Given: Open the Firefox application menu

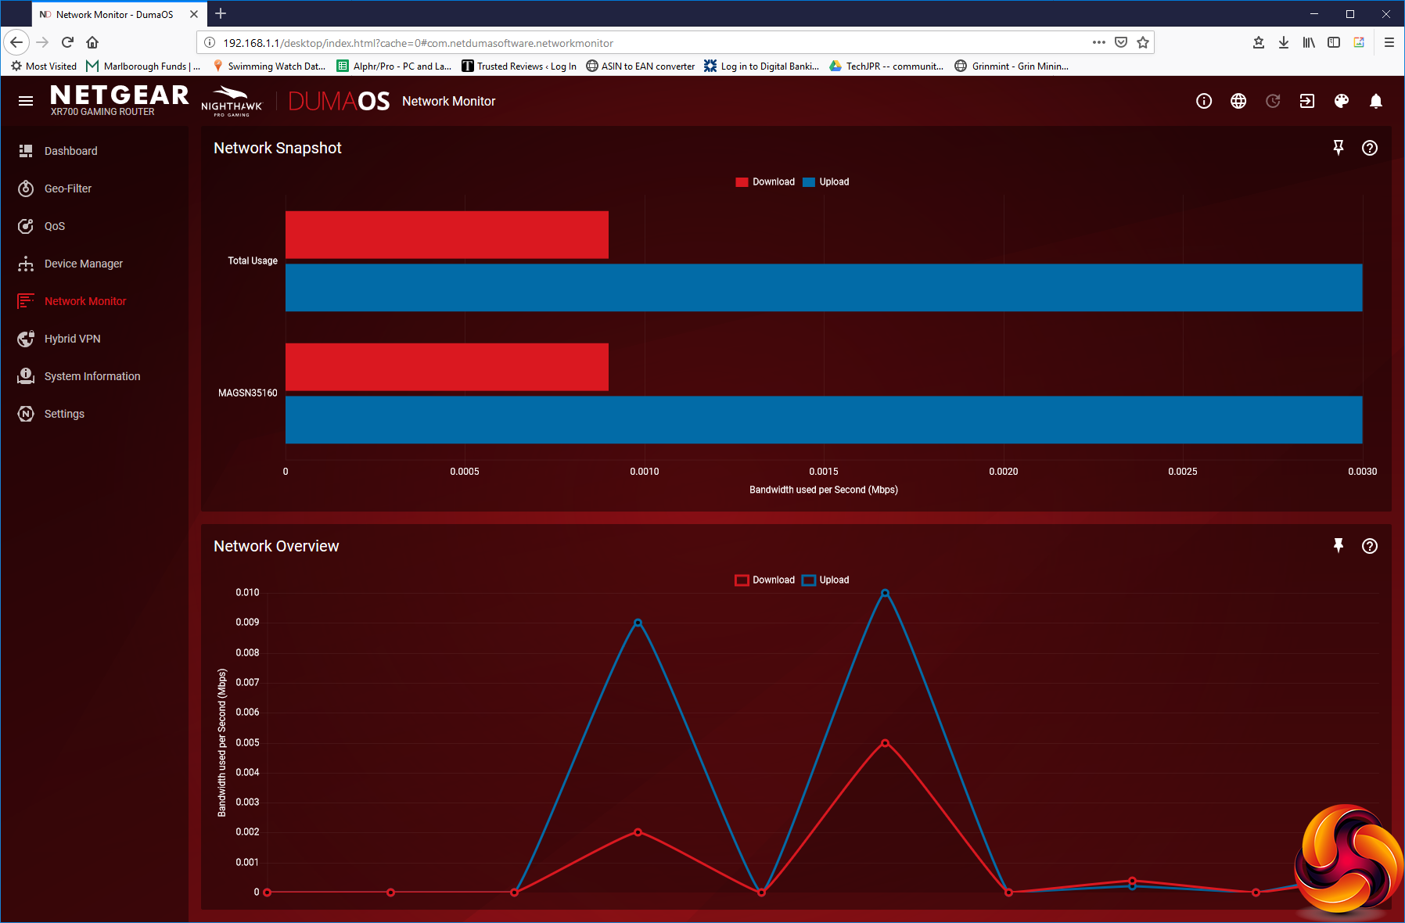Looking at the screenshot, I should click(1389, 42).
